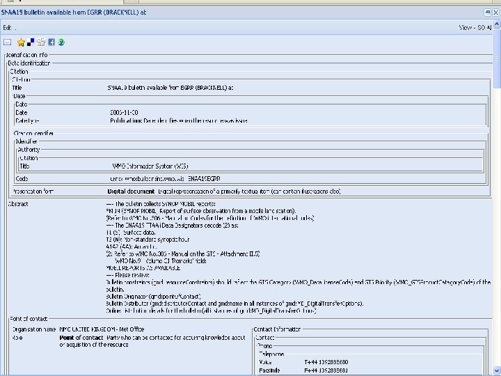This screenshot has width=501, height=376.
Task: Share record via the Digg icon
Action: (41, 42)
